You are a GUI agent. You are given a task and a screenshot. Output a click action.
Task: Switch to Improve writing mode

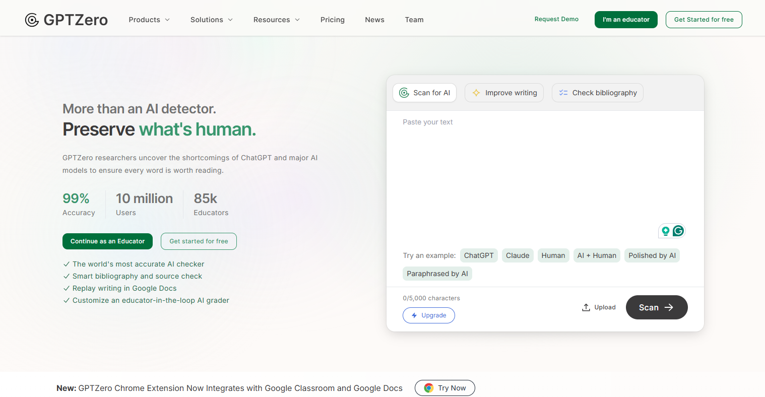[504, 93]
